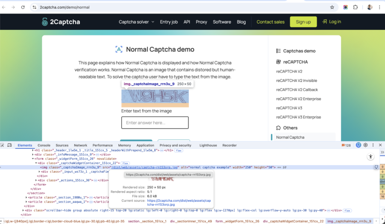Activate DevTools inspect element picker
This screenshot has width=385, height=224.
(x=2, y=145)
